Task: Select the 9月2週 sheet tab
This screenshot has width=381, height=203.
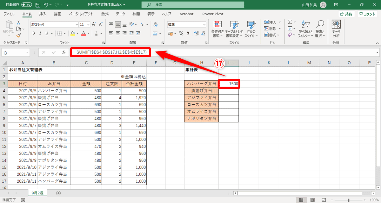Action: click(38, 193)
